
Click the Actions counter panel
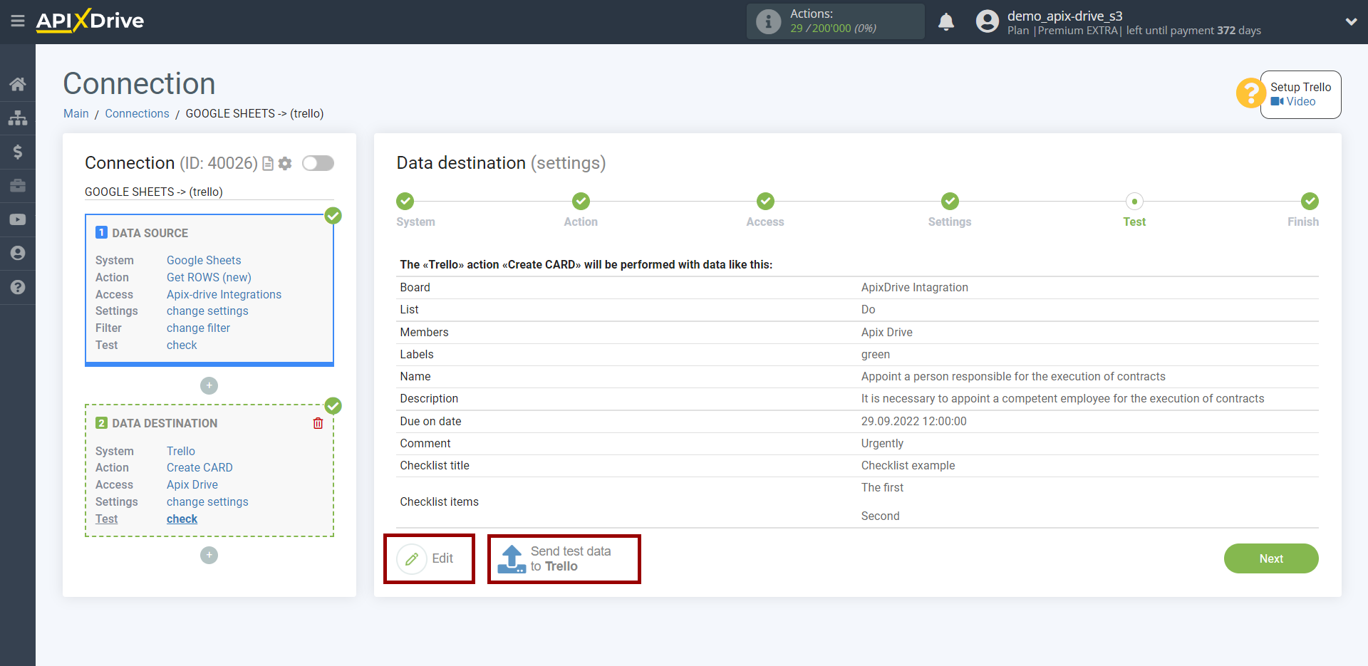[836, 21]
